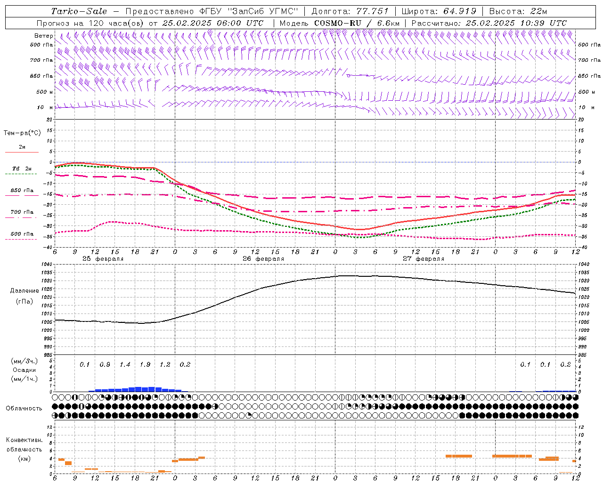Image resolution: width=603 pixels, height=482 pixels.
Task: Click the Высота: 22м field
Action: 518,11
